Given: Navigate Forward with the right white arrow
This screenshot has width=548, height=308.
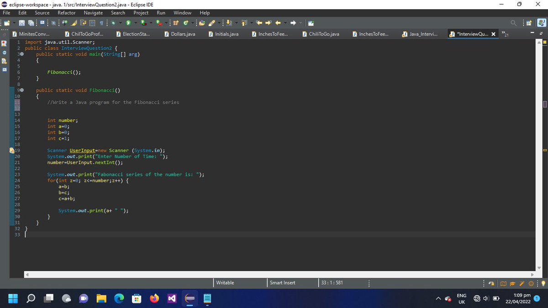Looking at the screenshot, I should [x=293, y=23].
